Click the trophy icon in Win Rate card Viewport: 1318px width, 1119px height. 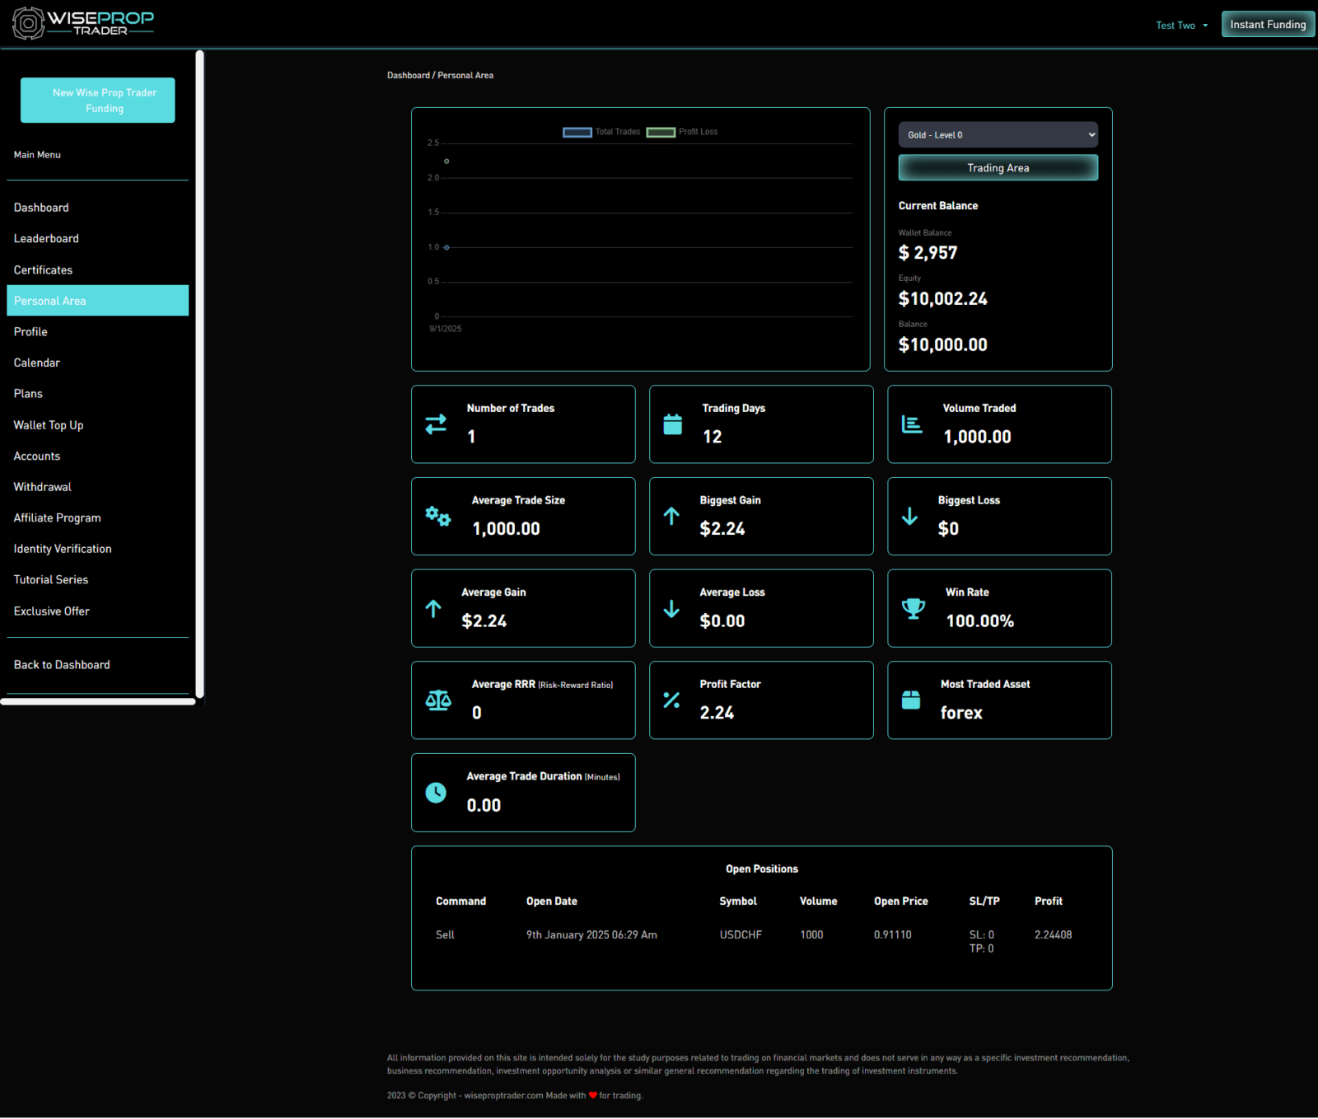point(913,609)
